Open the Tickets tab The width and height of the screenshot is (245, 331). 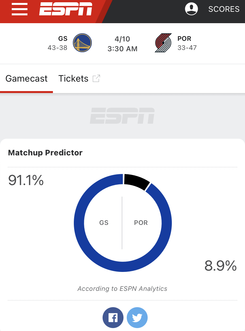(73, 78)
